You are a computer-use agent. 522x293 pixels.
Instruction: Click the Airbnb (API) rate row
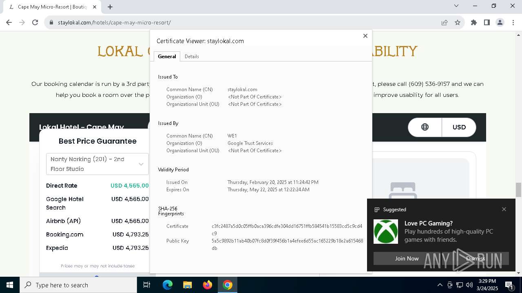coord(97,221)
